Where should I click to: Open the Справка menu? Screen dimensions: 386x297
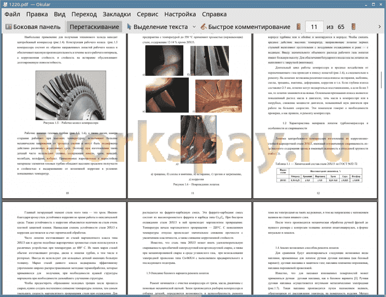[214, 14]
